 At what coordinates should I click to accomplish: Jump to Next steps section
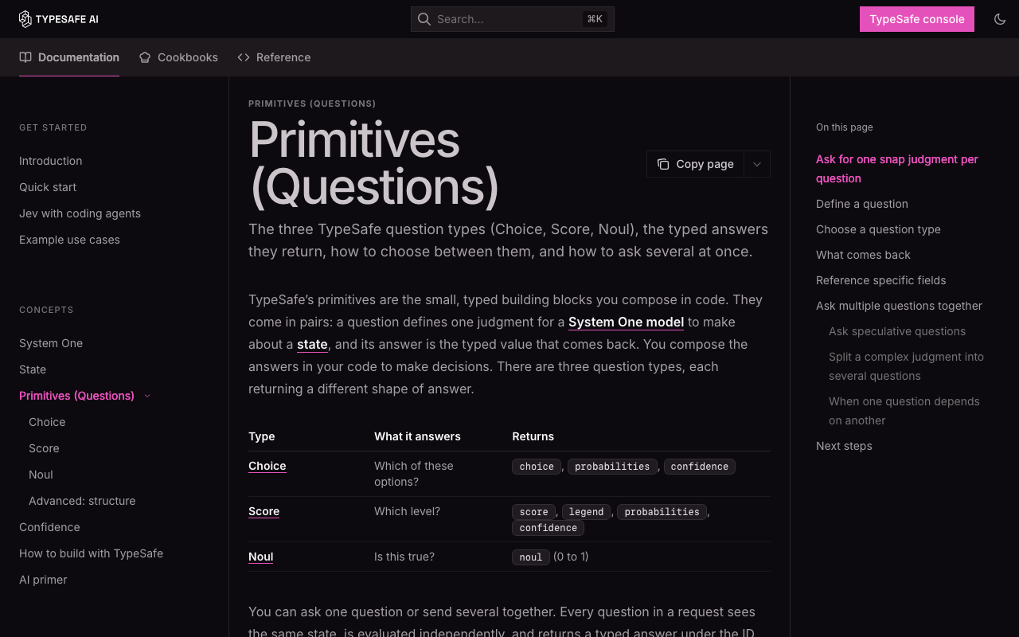pos(844,446)
